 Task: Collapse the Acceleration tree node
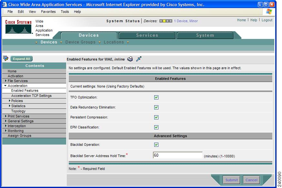pos(5,86)
